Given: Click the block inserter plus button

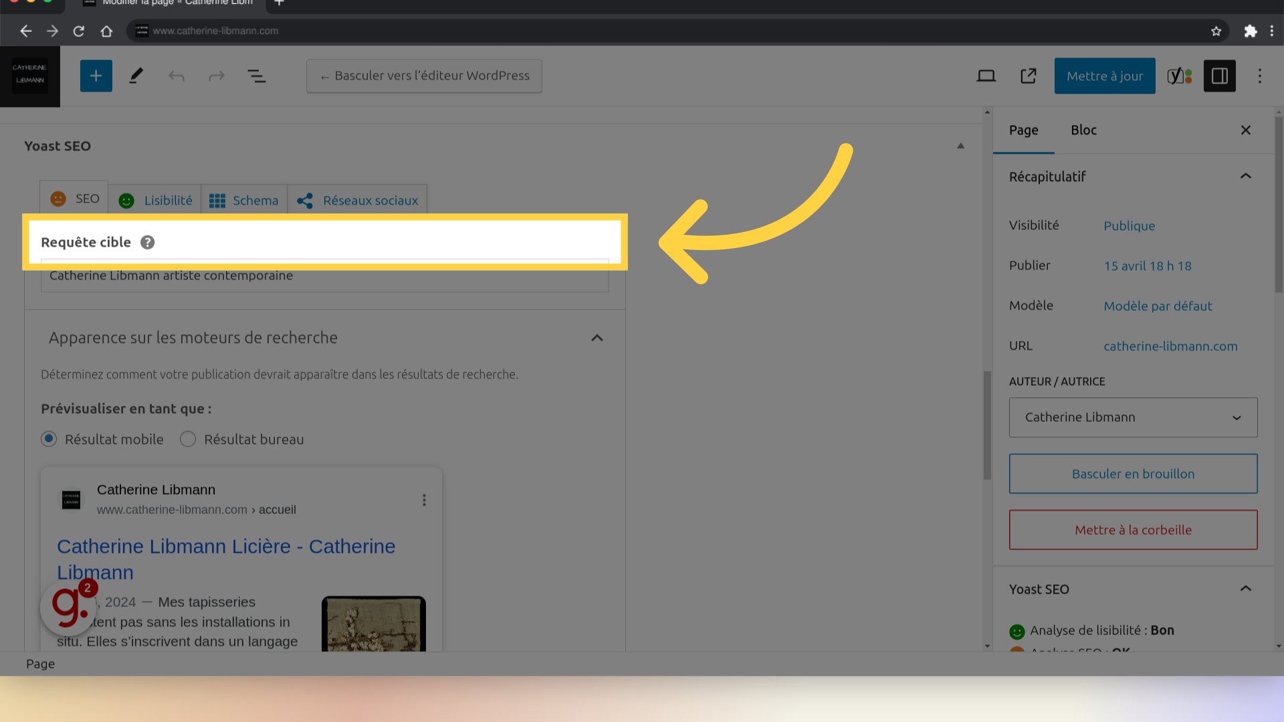Looking at the screenshot, I should [96, 76].
